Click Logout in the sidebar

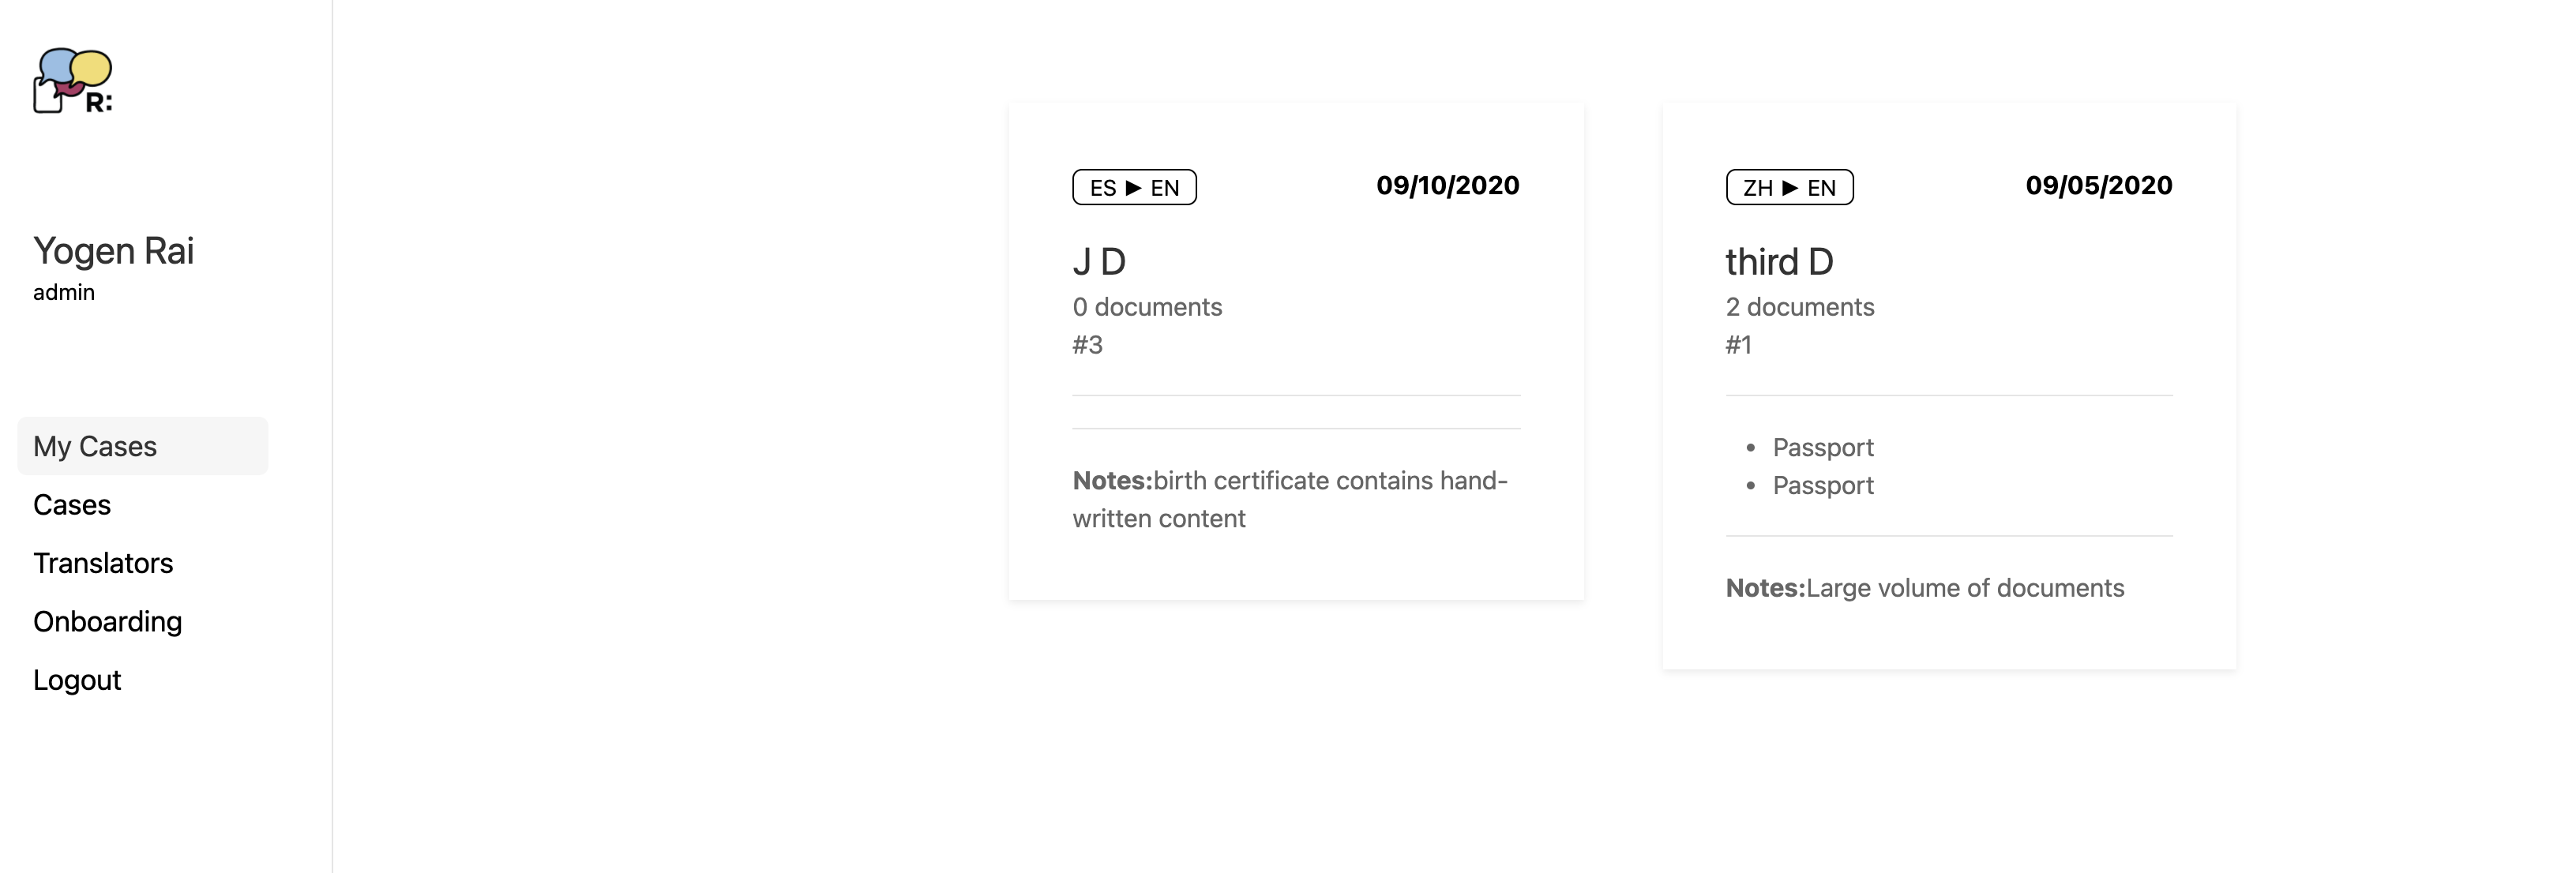[x=77, y=680]
